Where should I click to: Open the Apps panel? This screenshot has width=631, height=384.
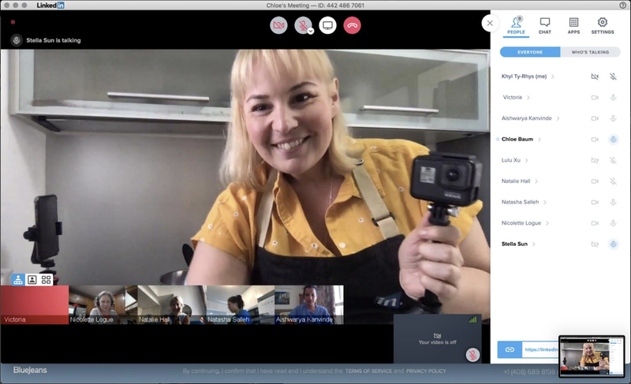pyautogui.click(x=573, y=25)
